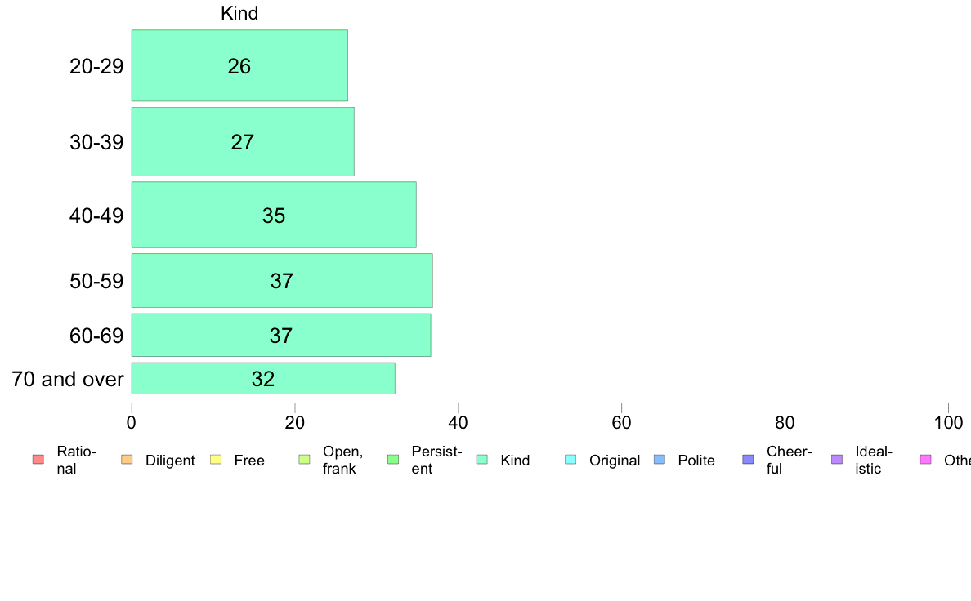The width and height of the screenshot is (971, 601).
Task: Click the Cheerful legend swatch
Action: pyautogui.click(x=748, y=459)
